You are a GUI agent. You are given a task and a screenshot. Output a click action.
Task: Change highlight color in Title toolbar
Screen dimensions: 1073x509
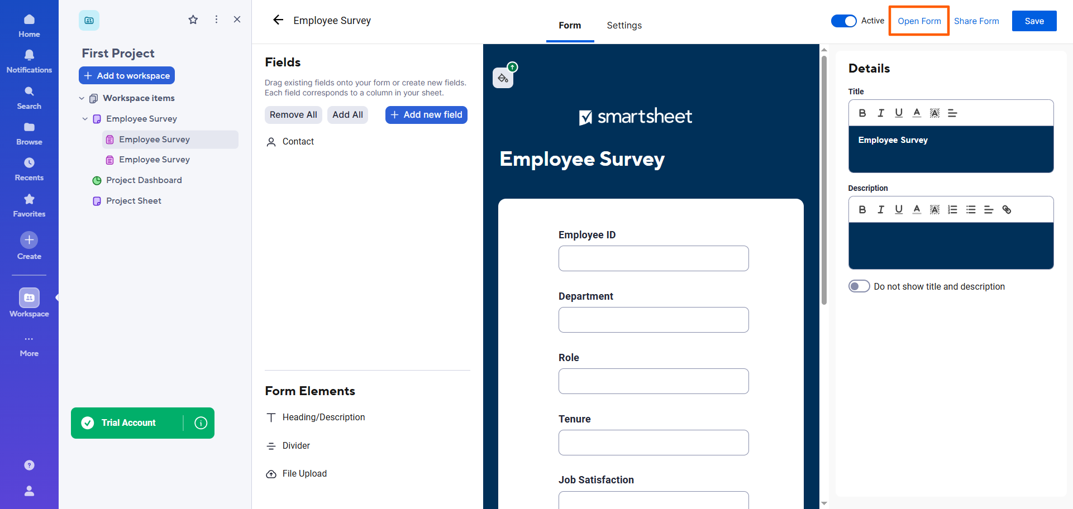click(934, 113)
